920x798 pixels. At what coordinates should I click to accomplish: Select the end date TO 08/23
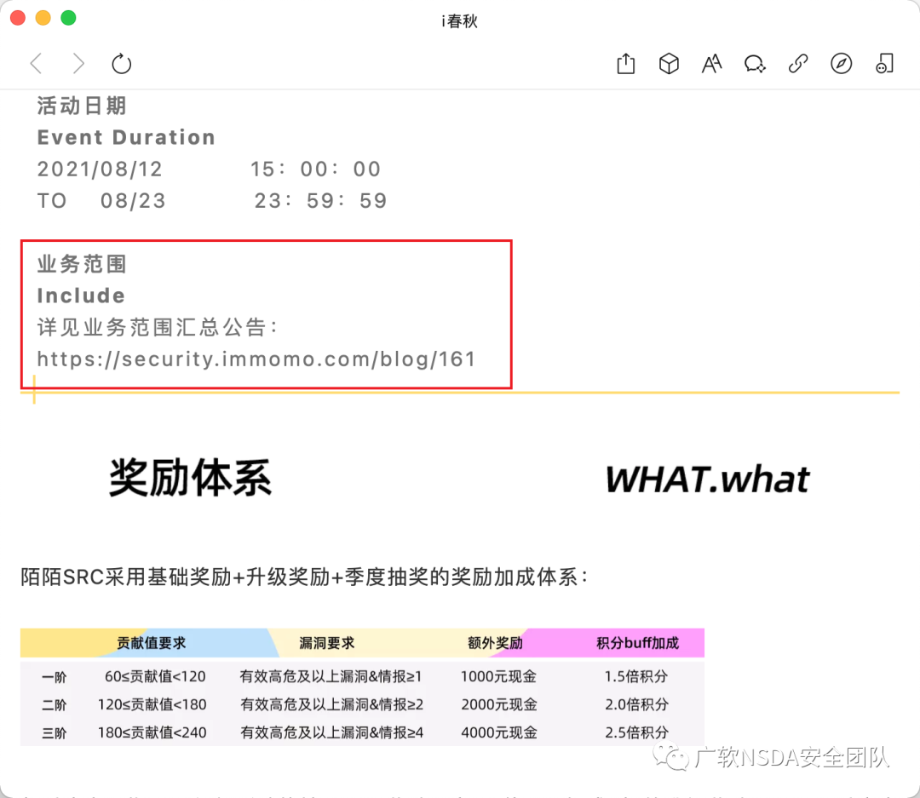101,201
